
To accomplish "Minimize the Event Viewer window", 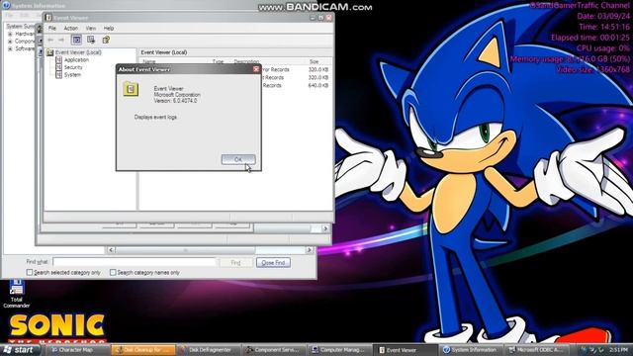I will [x=313, y=18].
